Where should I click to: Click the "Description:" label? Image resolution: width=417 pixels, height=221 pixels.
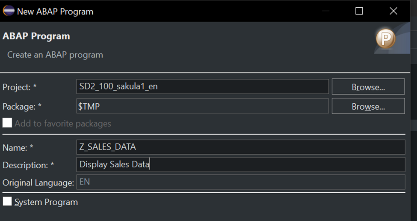(x=25, y=165)
